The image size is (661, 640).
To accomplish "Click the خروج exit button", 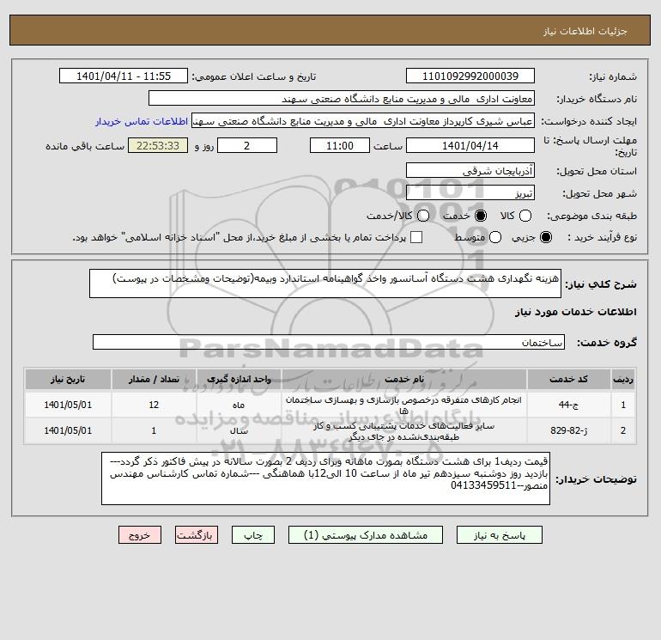I will tap(140, 535).
